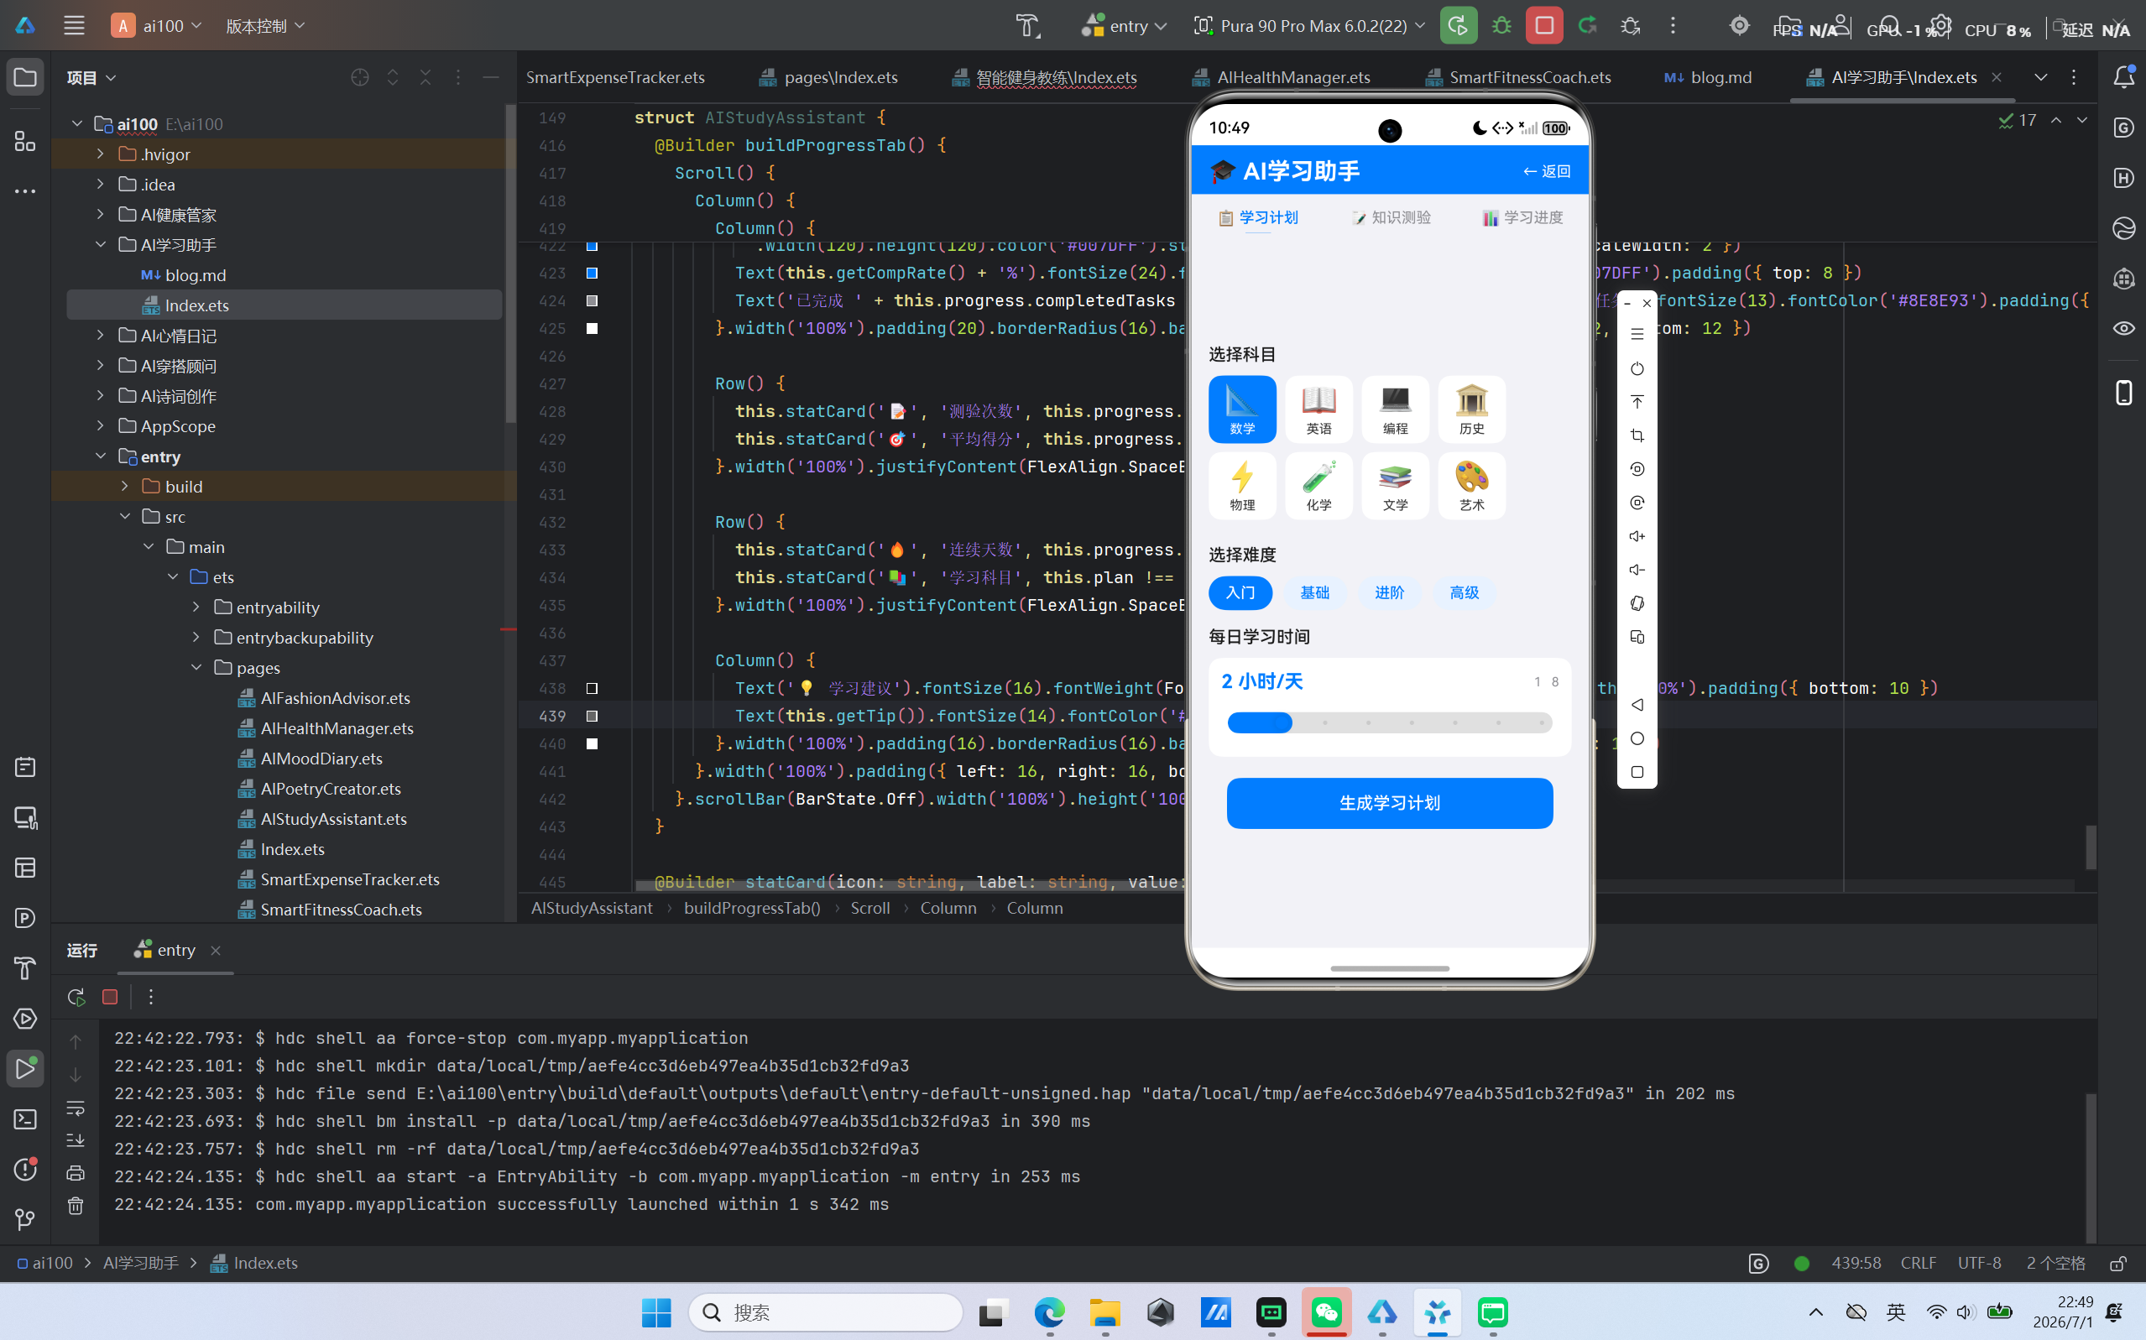Select the 高级 difficulty chip

[1465, 593]
